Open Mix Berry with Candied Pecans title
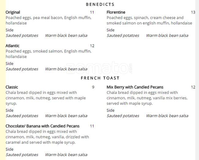The height and width of the screenshot is (160, 199). (x=135, y=87)
